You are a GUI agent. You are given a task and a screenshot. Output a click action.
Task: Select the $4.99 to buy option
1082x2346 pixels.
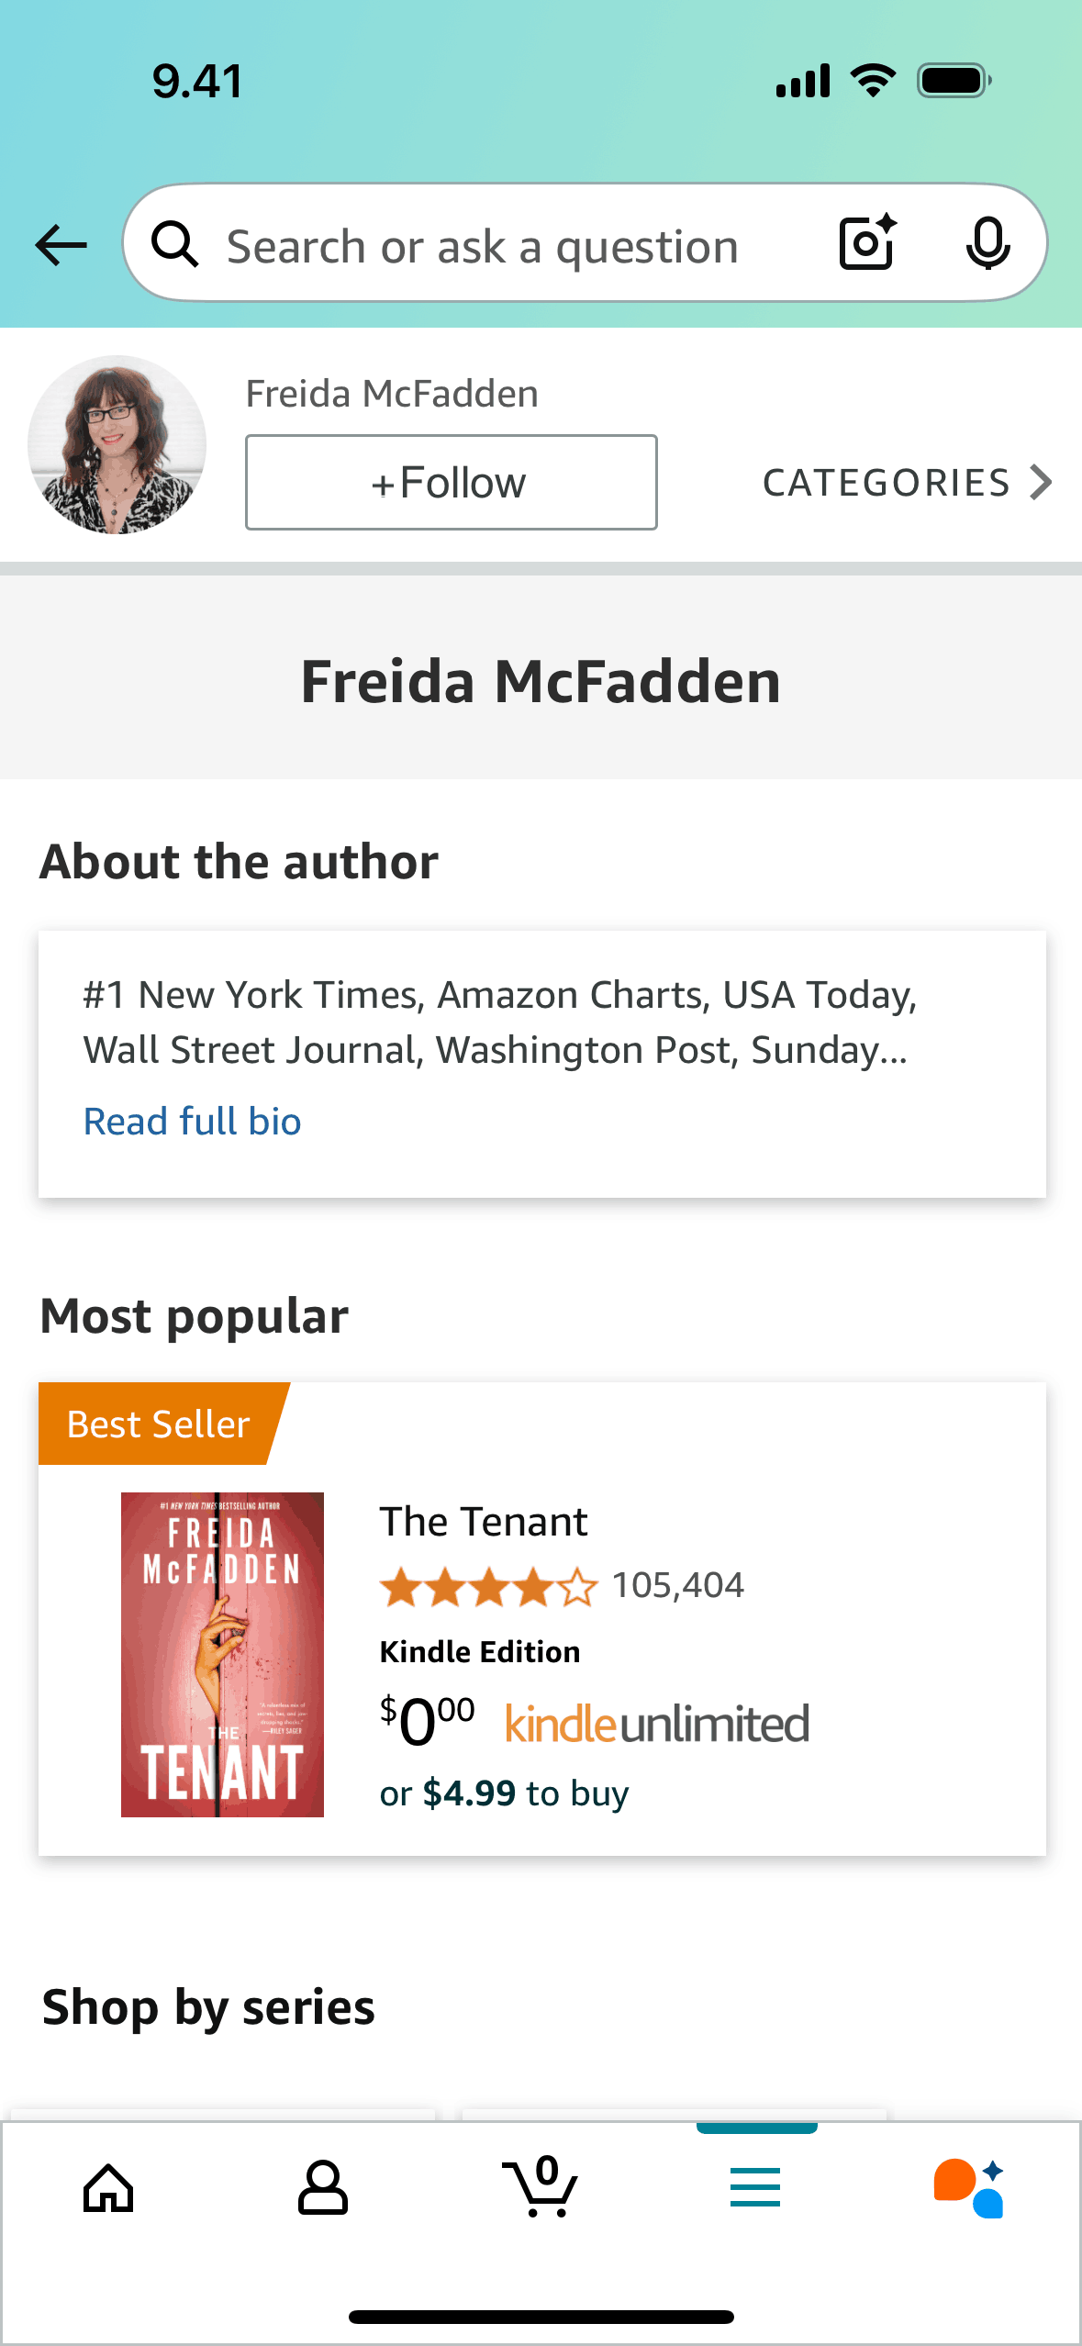click(504, 1793)
